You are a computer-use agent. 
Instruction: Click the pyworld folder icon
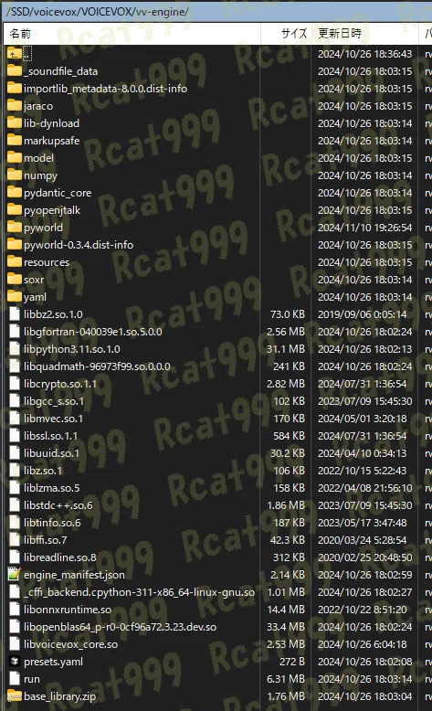(x=15, y=228)
